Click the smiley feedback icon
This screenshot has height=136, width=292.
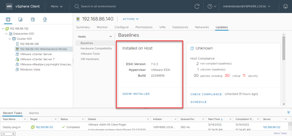tap(285, 6)
